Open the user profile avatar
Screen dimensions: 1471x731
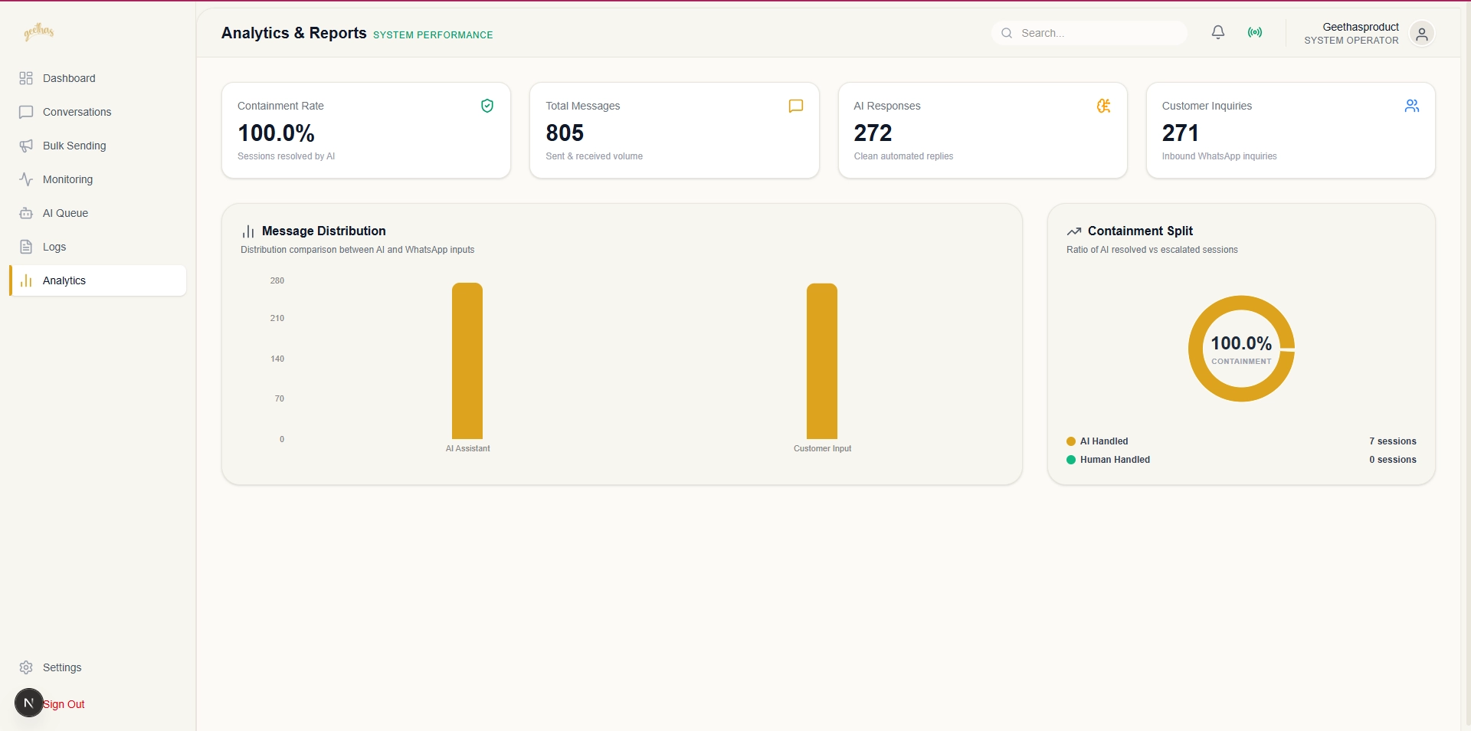point(1422,34)
